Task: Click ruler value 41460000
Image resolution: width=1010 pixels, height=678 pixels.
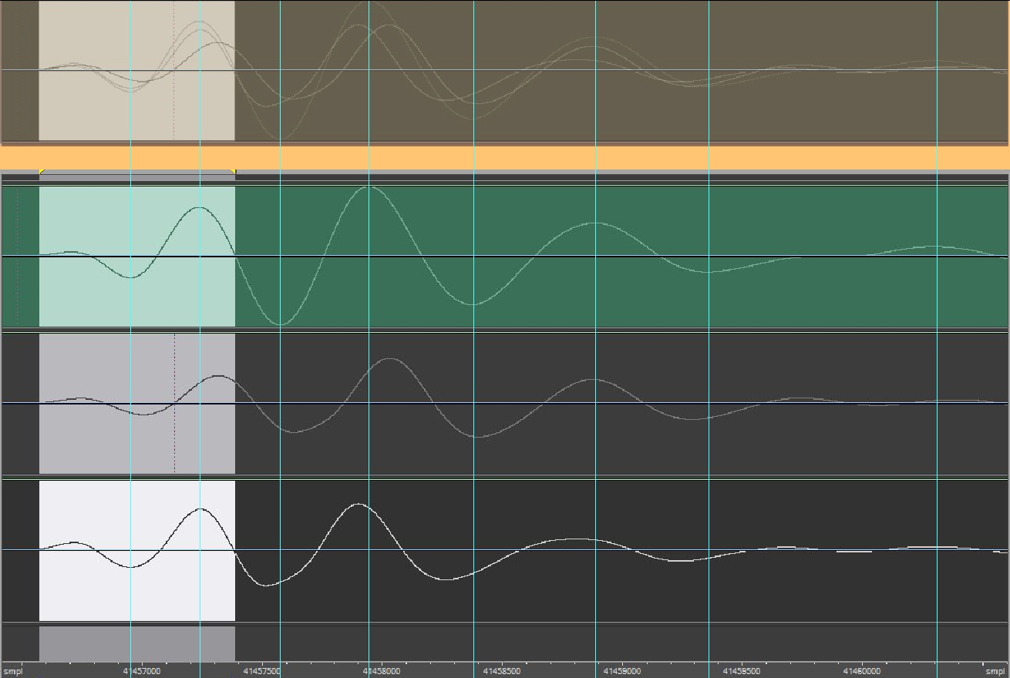Action: (x=862, y=671)
